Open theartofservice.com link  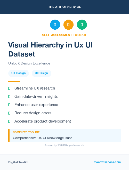[x=107, y=162]
